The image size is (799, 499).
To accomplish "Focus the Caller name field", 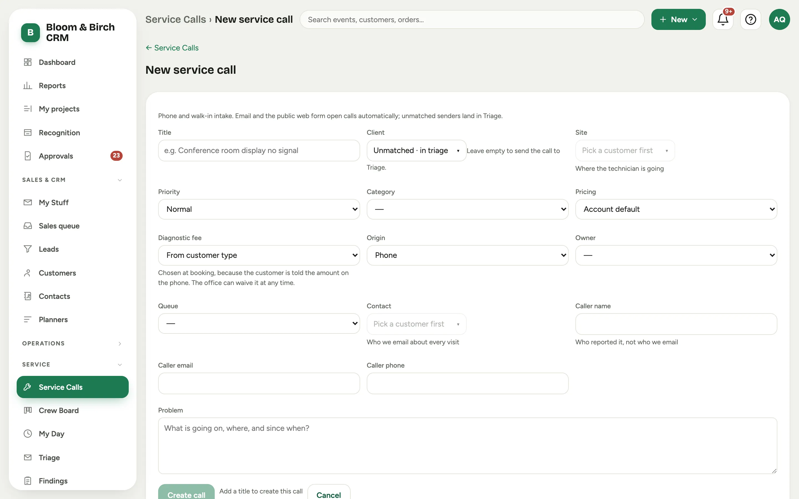I will pyautogui.click(x=676, y=324).
